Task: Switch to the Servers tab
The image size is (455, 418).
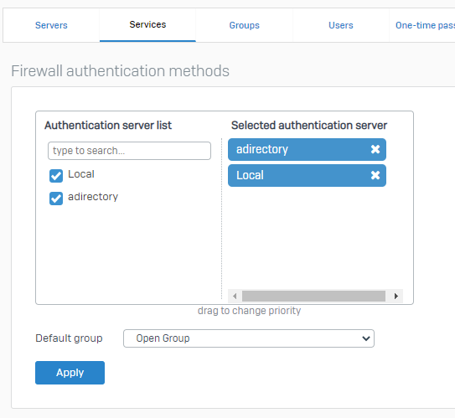Action: (x=51, y=25)
